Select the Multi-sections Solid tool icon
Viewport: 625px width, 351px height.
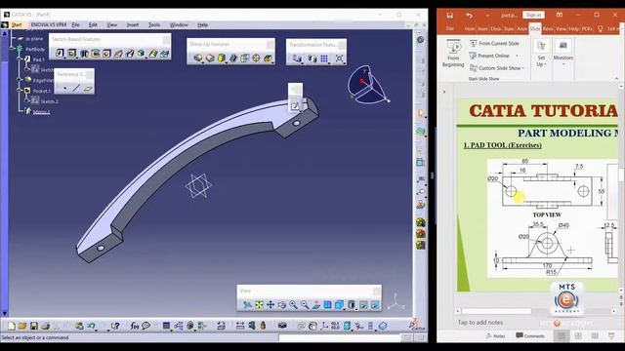pos(153,54)
